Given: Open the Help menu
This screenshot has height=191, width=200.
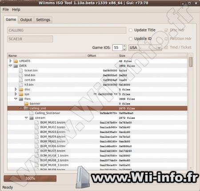Looking at the screenshot, I should tap(16, 9).
